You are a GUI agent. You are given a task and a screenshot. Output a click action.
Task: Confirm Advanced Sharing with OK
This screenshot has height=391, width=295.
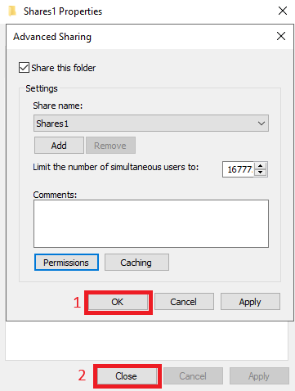point(118,302)
